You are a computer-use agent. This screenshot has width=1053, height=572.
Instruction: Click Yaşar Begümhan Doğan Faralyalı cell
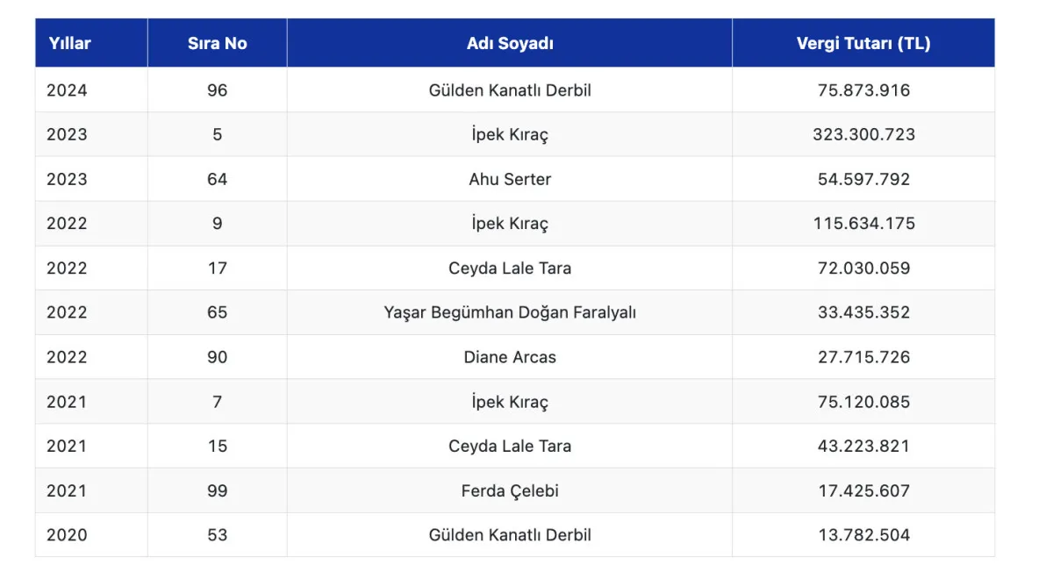(510, 312)
